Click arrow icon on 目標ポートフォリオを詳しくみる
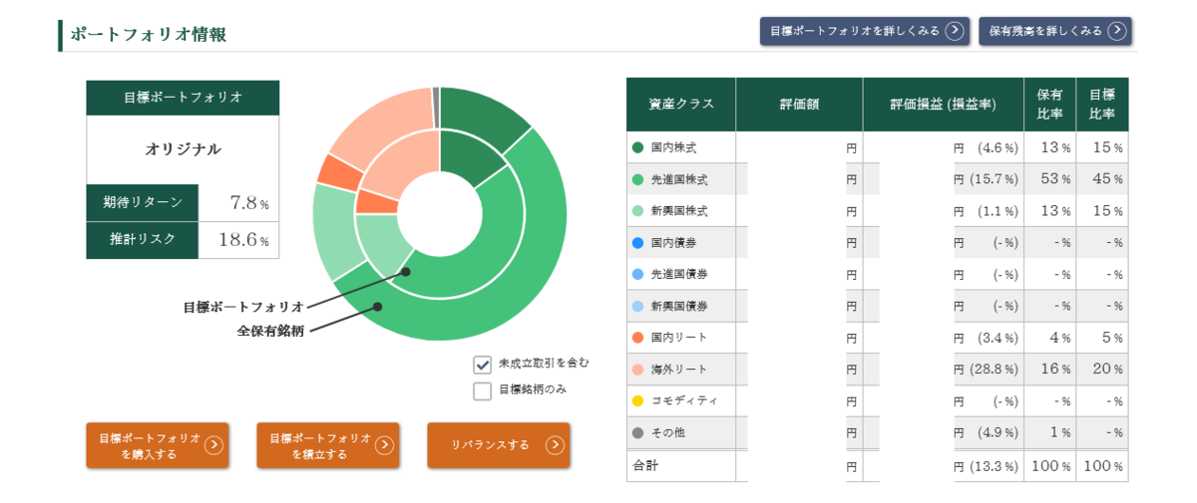 [955, 31]
